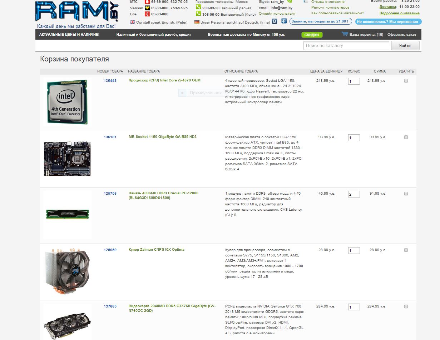This screenshot has height=340, width=440.
Task: Open the Intel Core i5-4670 processor image
Action: click(67, 102)
